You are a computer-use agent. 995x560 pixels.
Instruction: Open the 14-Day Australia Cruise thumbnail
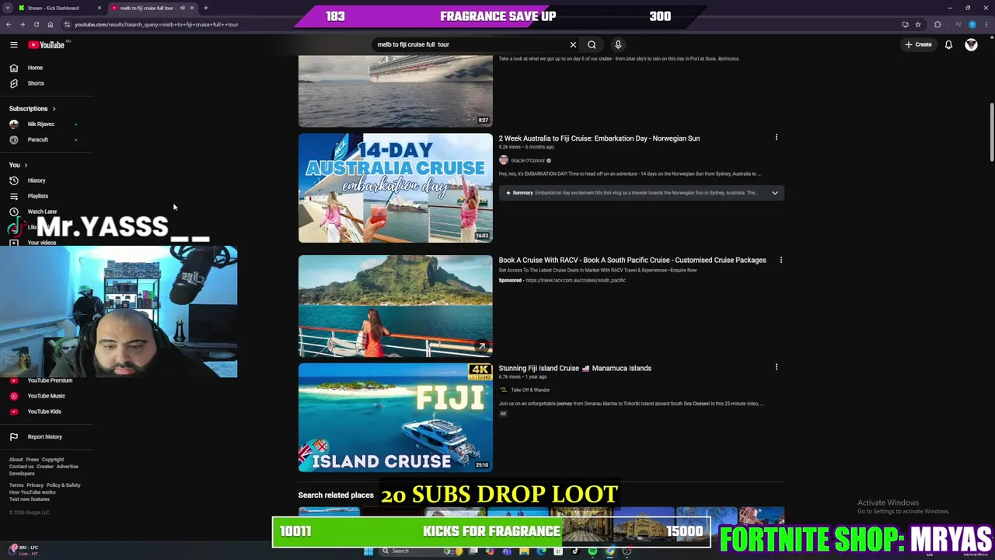[x=395, y=187]
